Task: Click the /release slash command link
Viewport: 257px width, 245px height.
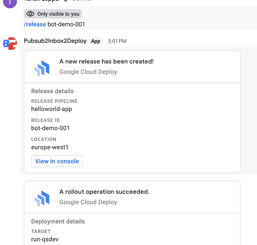Action: (35, 24)
